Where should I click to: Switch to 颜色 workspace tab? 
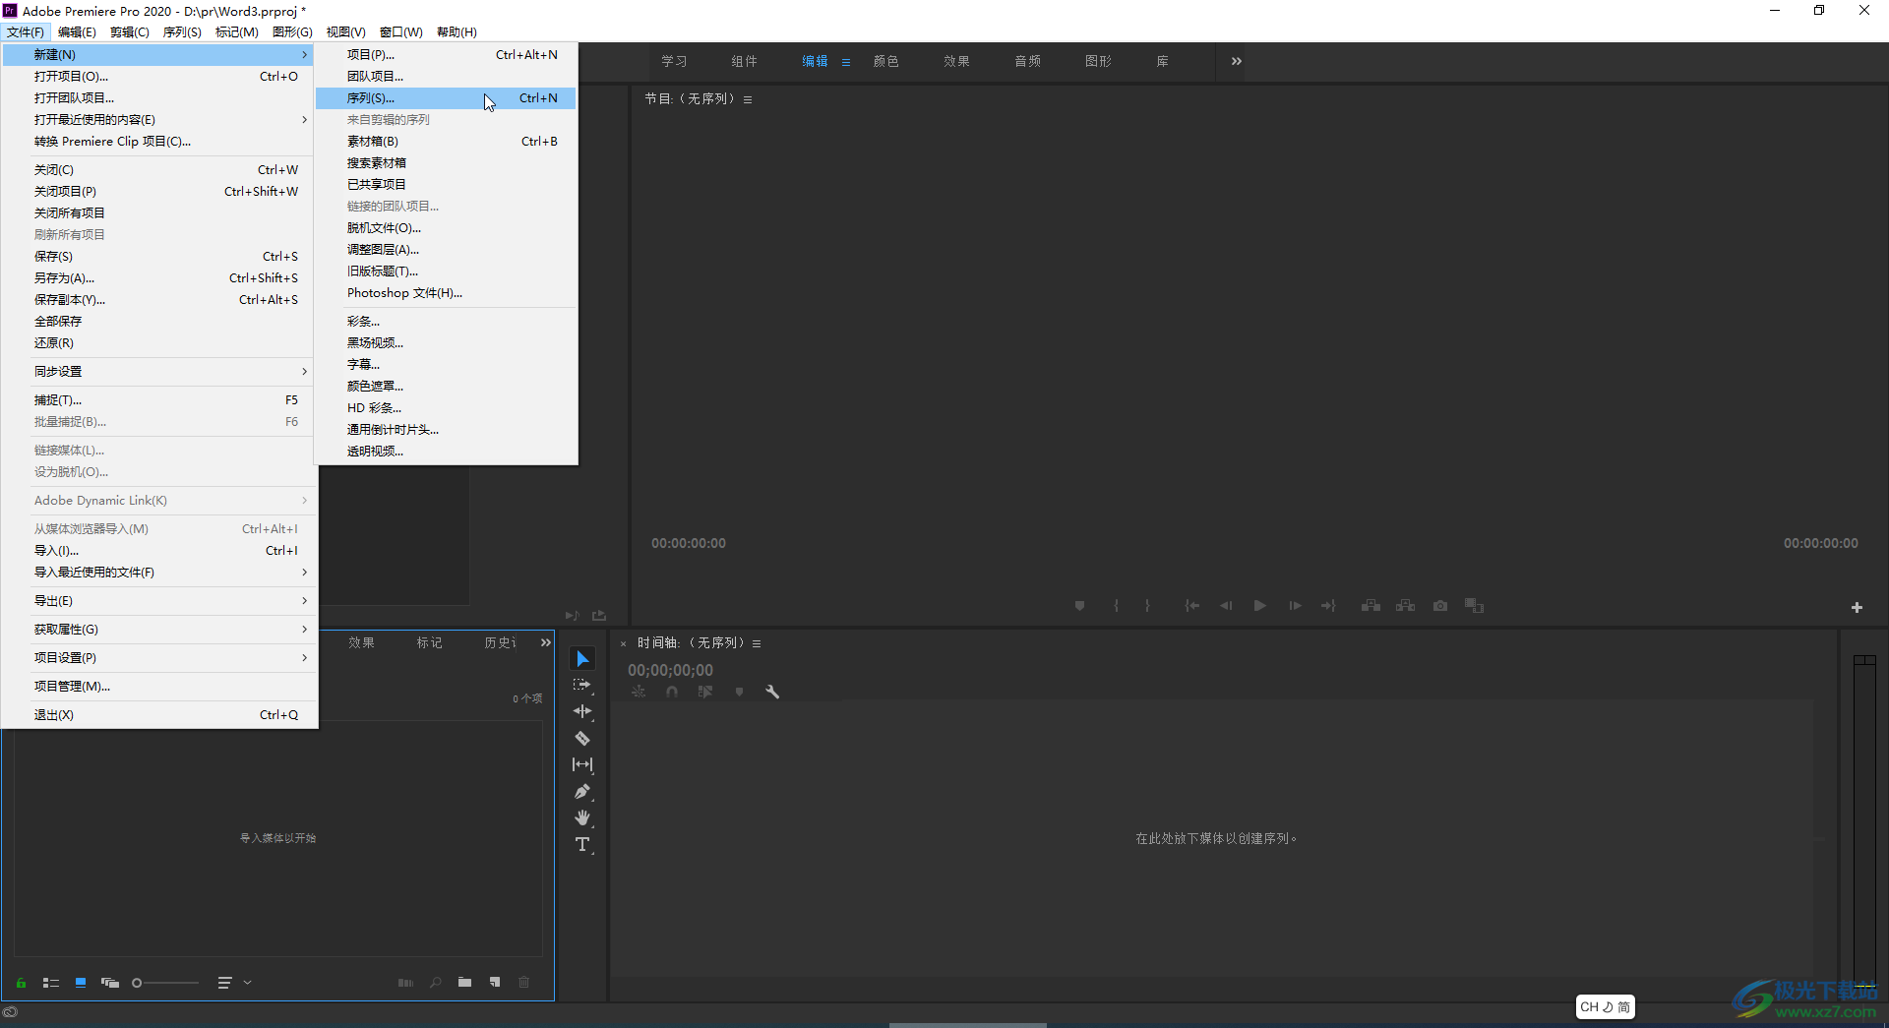[x=885, y=61]
